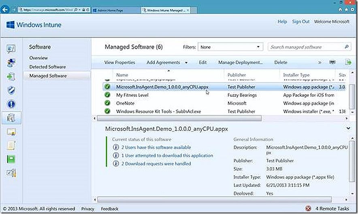Open '2 Users have this software available' link

tap(156, 147)
